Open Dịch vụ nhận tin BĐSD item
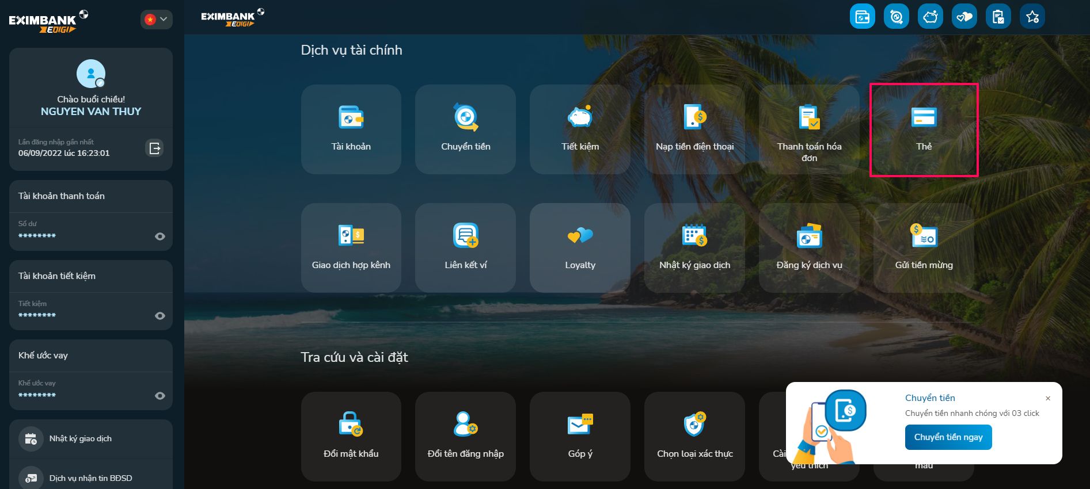 click(x=90, y=478)
